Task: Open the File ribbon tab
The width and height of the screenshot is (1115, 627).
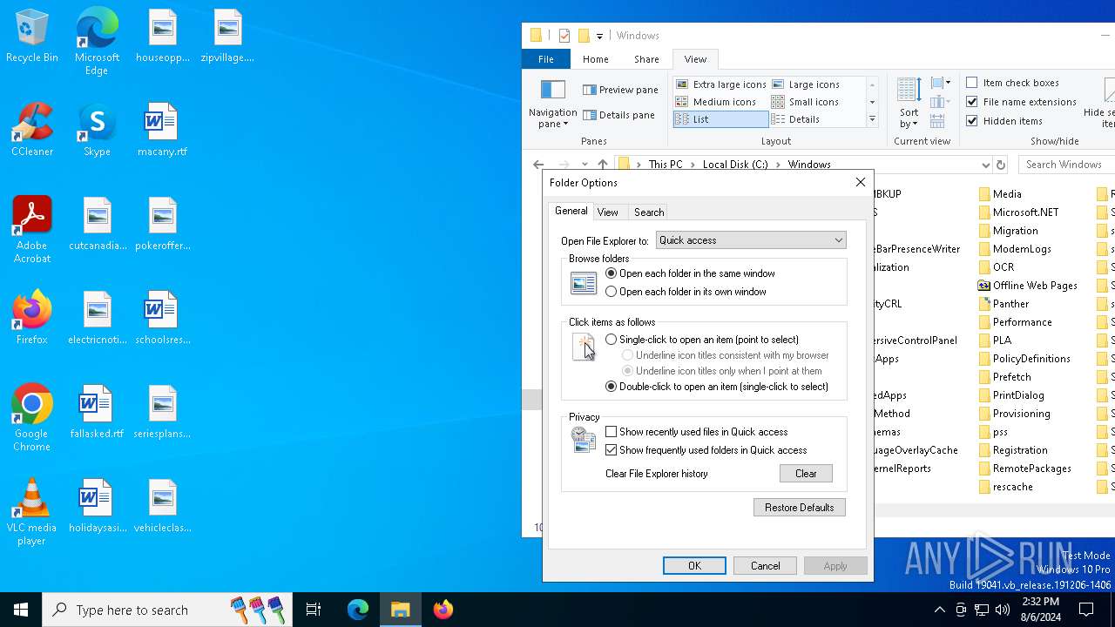Action: coord(545,59)
